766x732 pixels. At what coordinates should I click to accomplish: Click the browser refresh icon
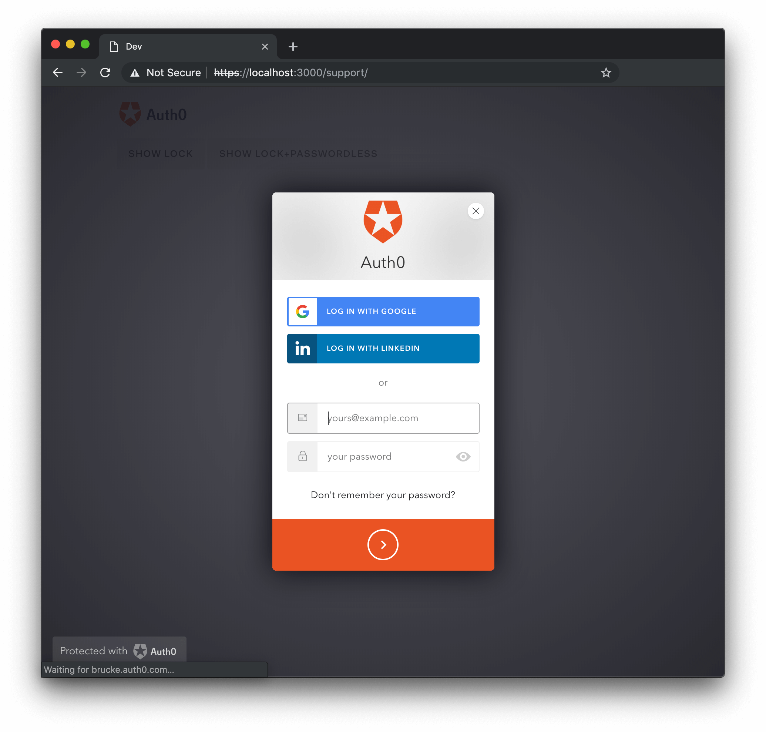pyautogui.click(x=105, y=73)
